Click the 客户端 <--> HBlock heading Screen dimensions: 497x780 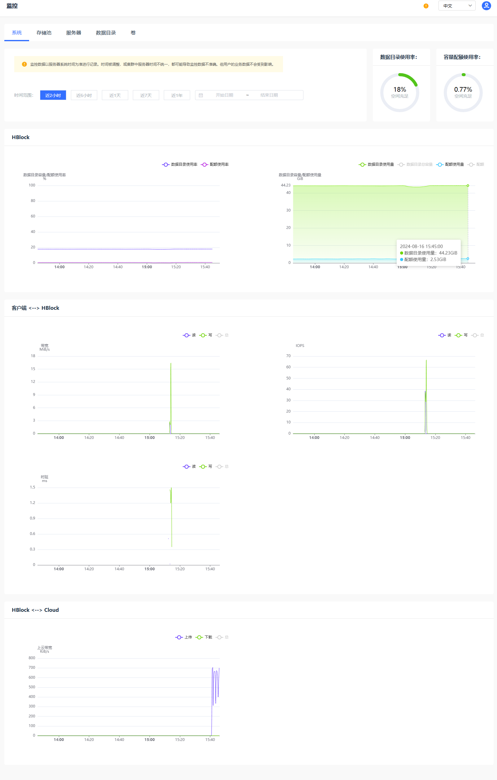(x=35, y=308)
